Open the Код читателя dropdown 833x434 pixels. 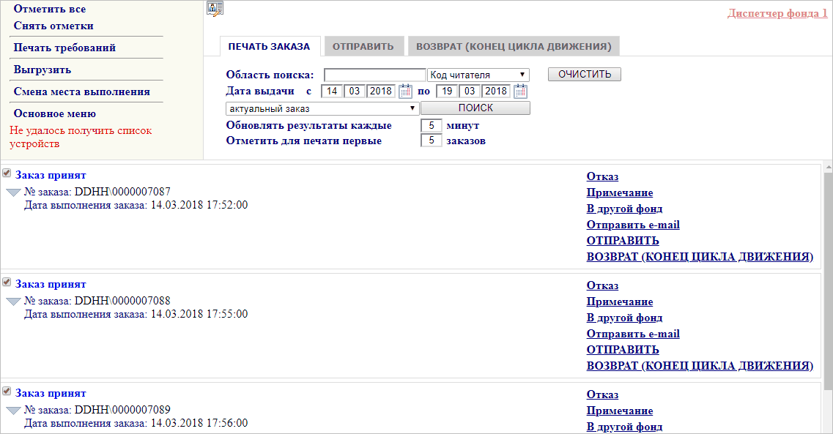[x=478, y=75]
